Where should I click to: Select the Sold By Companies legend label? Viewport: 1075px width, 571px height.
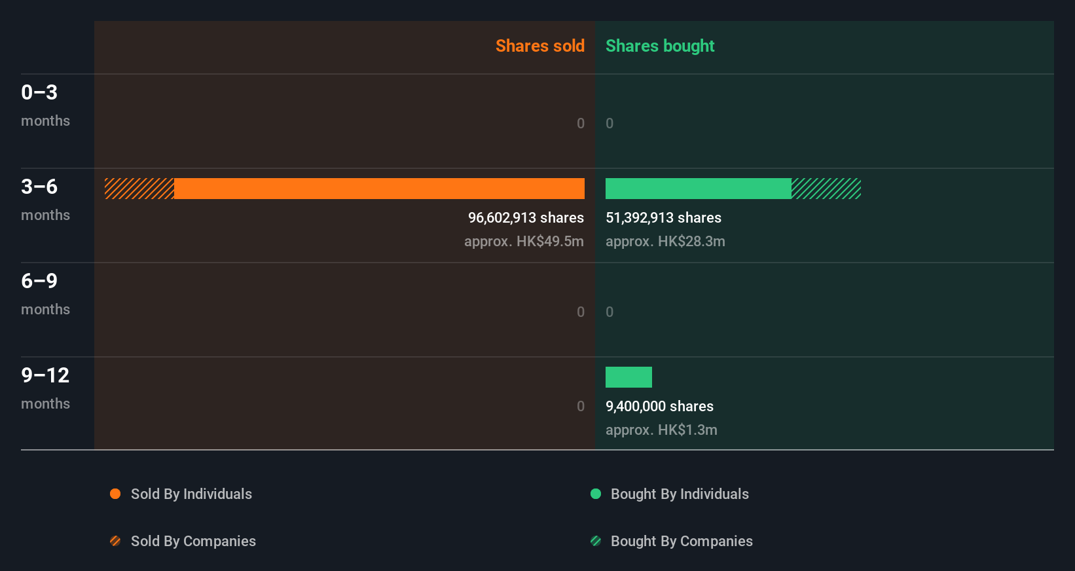click(x=193, y=541)
